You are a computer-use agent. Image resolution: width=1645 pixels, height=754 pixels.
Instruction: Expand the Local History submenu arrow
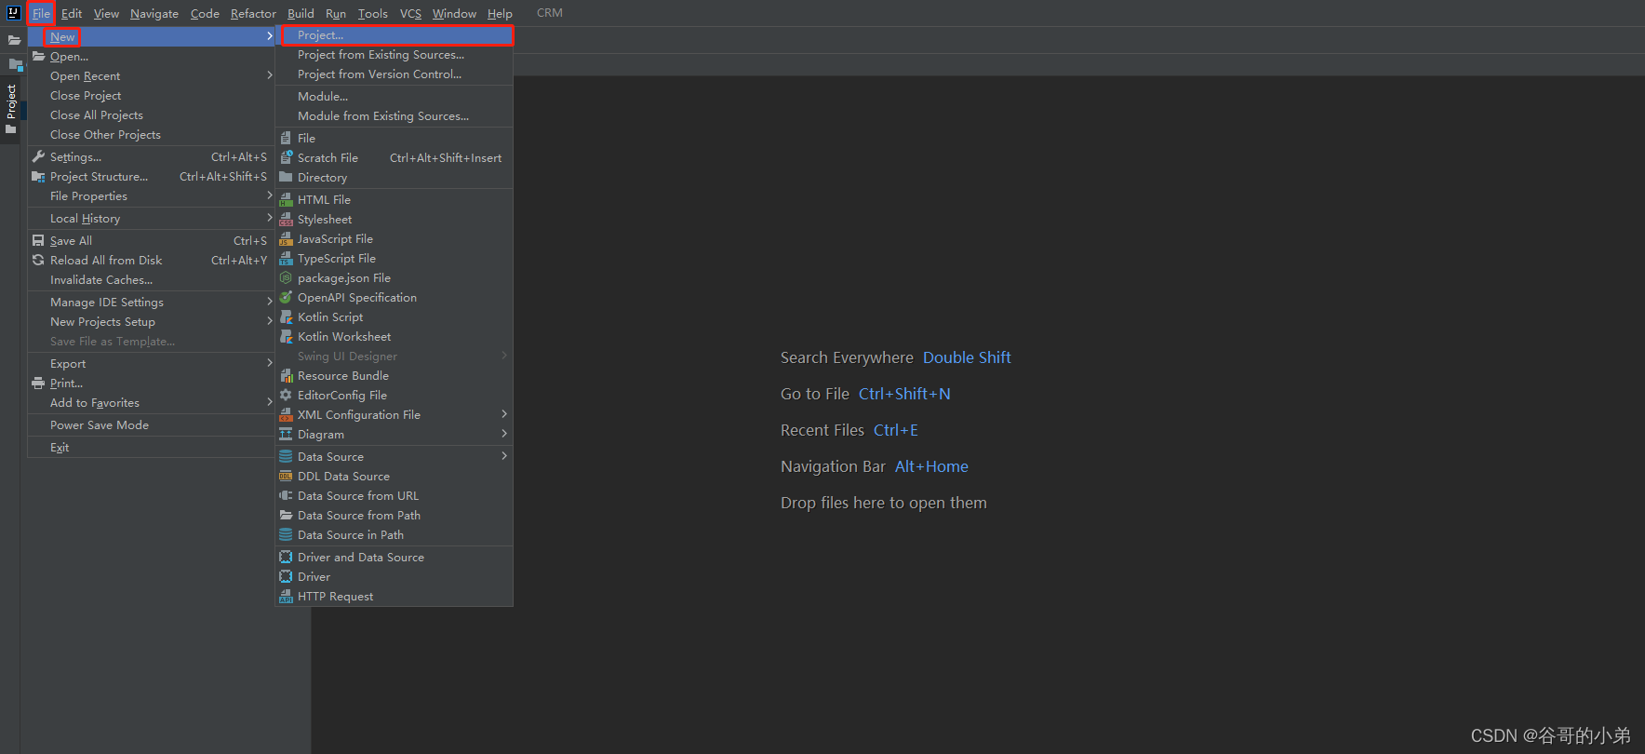270,218
